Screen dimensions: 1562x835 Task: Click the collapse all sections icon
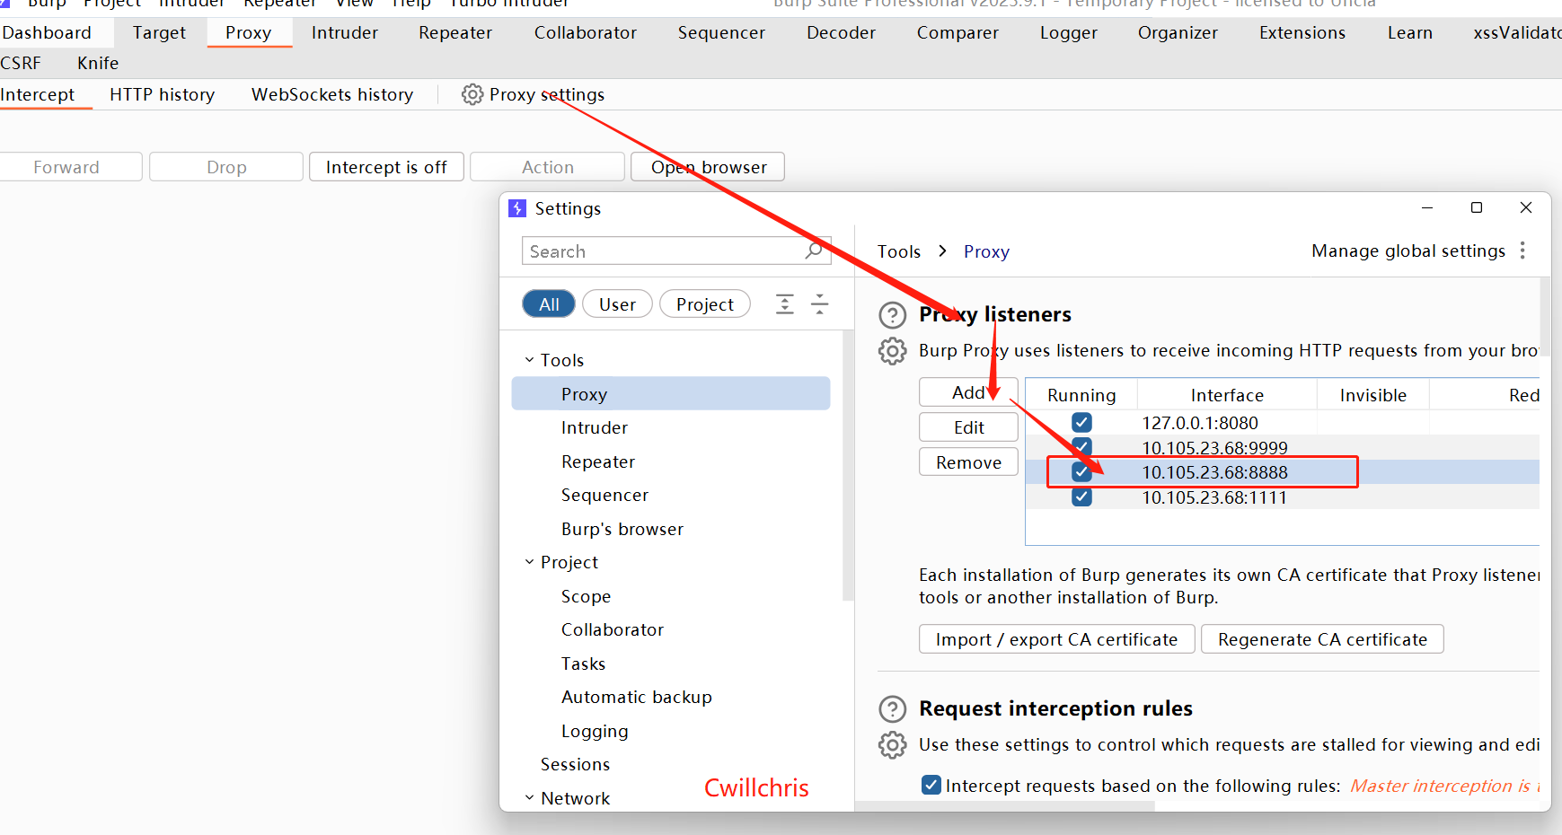(x=819, y=304)
